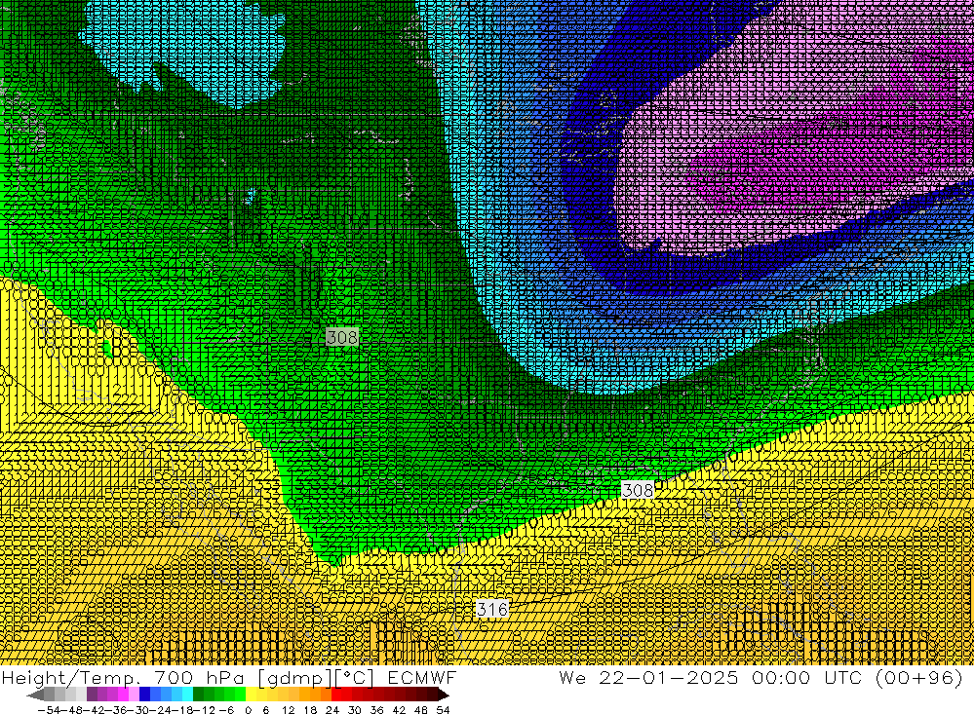This screenshot has width=975, height=714.
Task: Click the 308 contour label inside the green region
Action: click(342, 337)
